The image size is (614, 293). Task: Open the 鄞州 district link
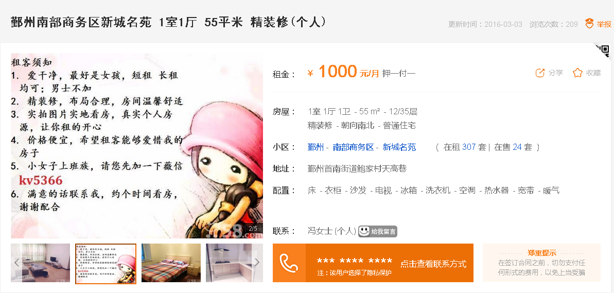tap(315, 147)
